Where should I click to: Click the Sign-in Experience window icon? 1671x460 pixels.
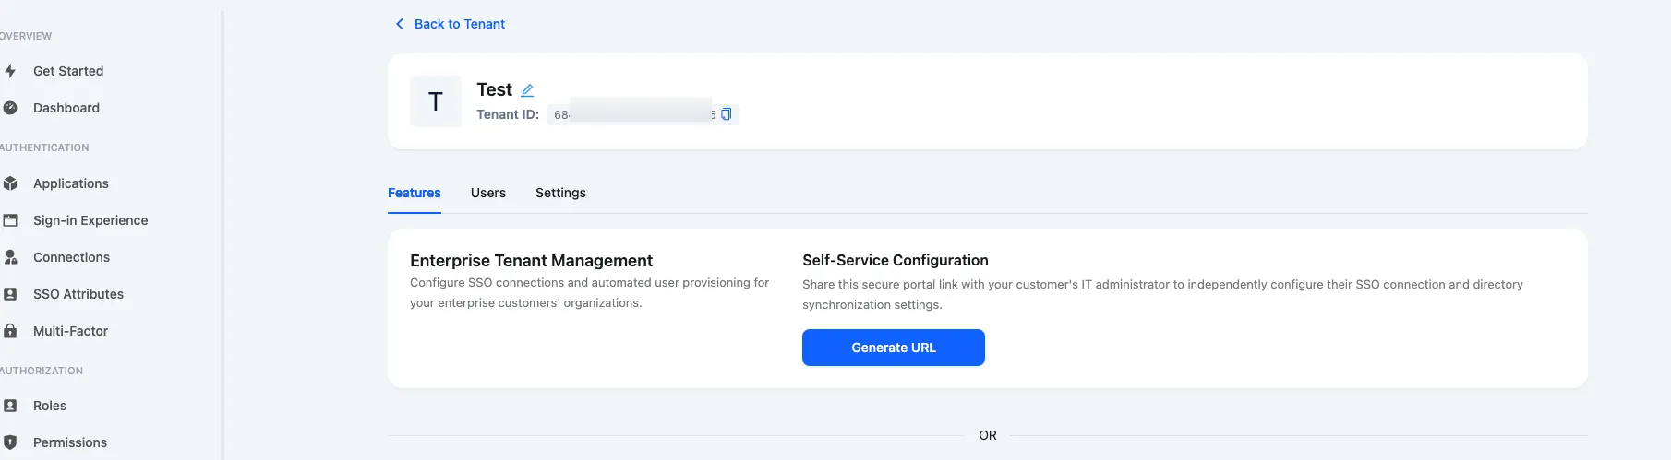click(x=10, y=220)
